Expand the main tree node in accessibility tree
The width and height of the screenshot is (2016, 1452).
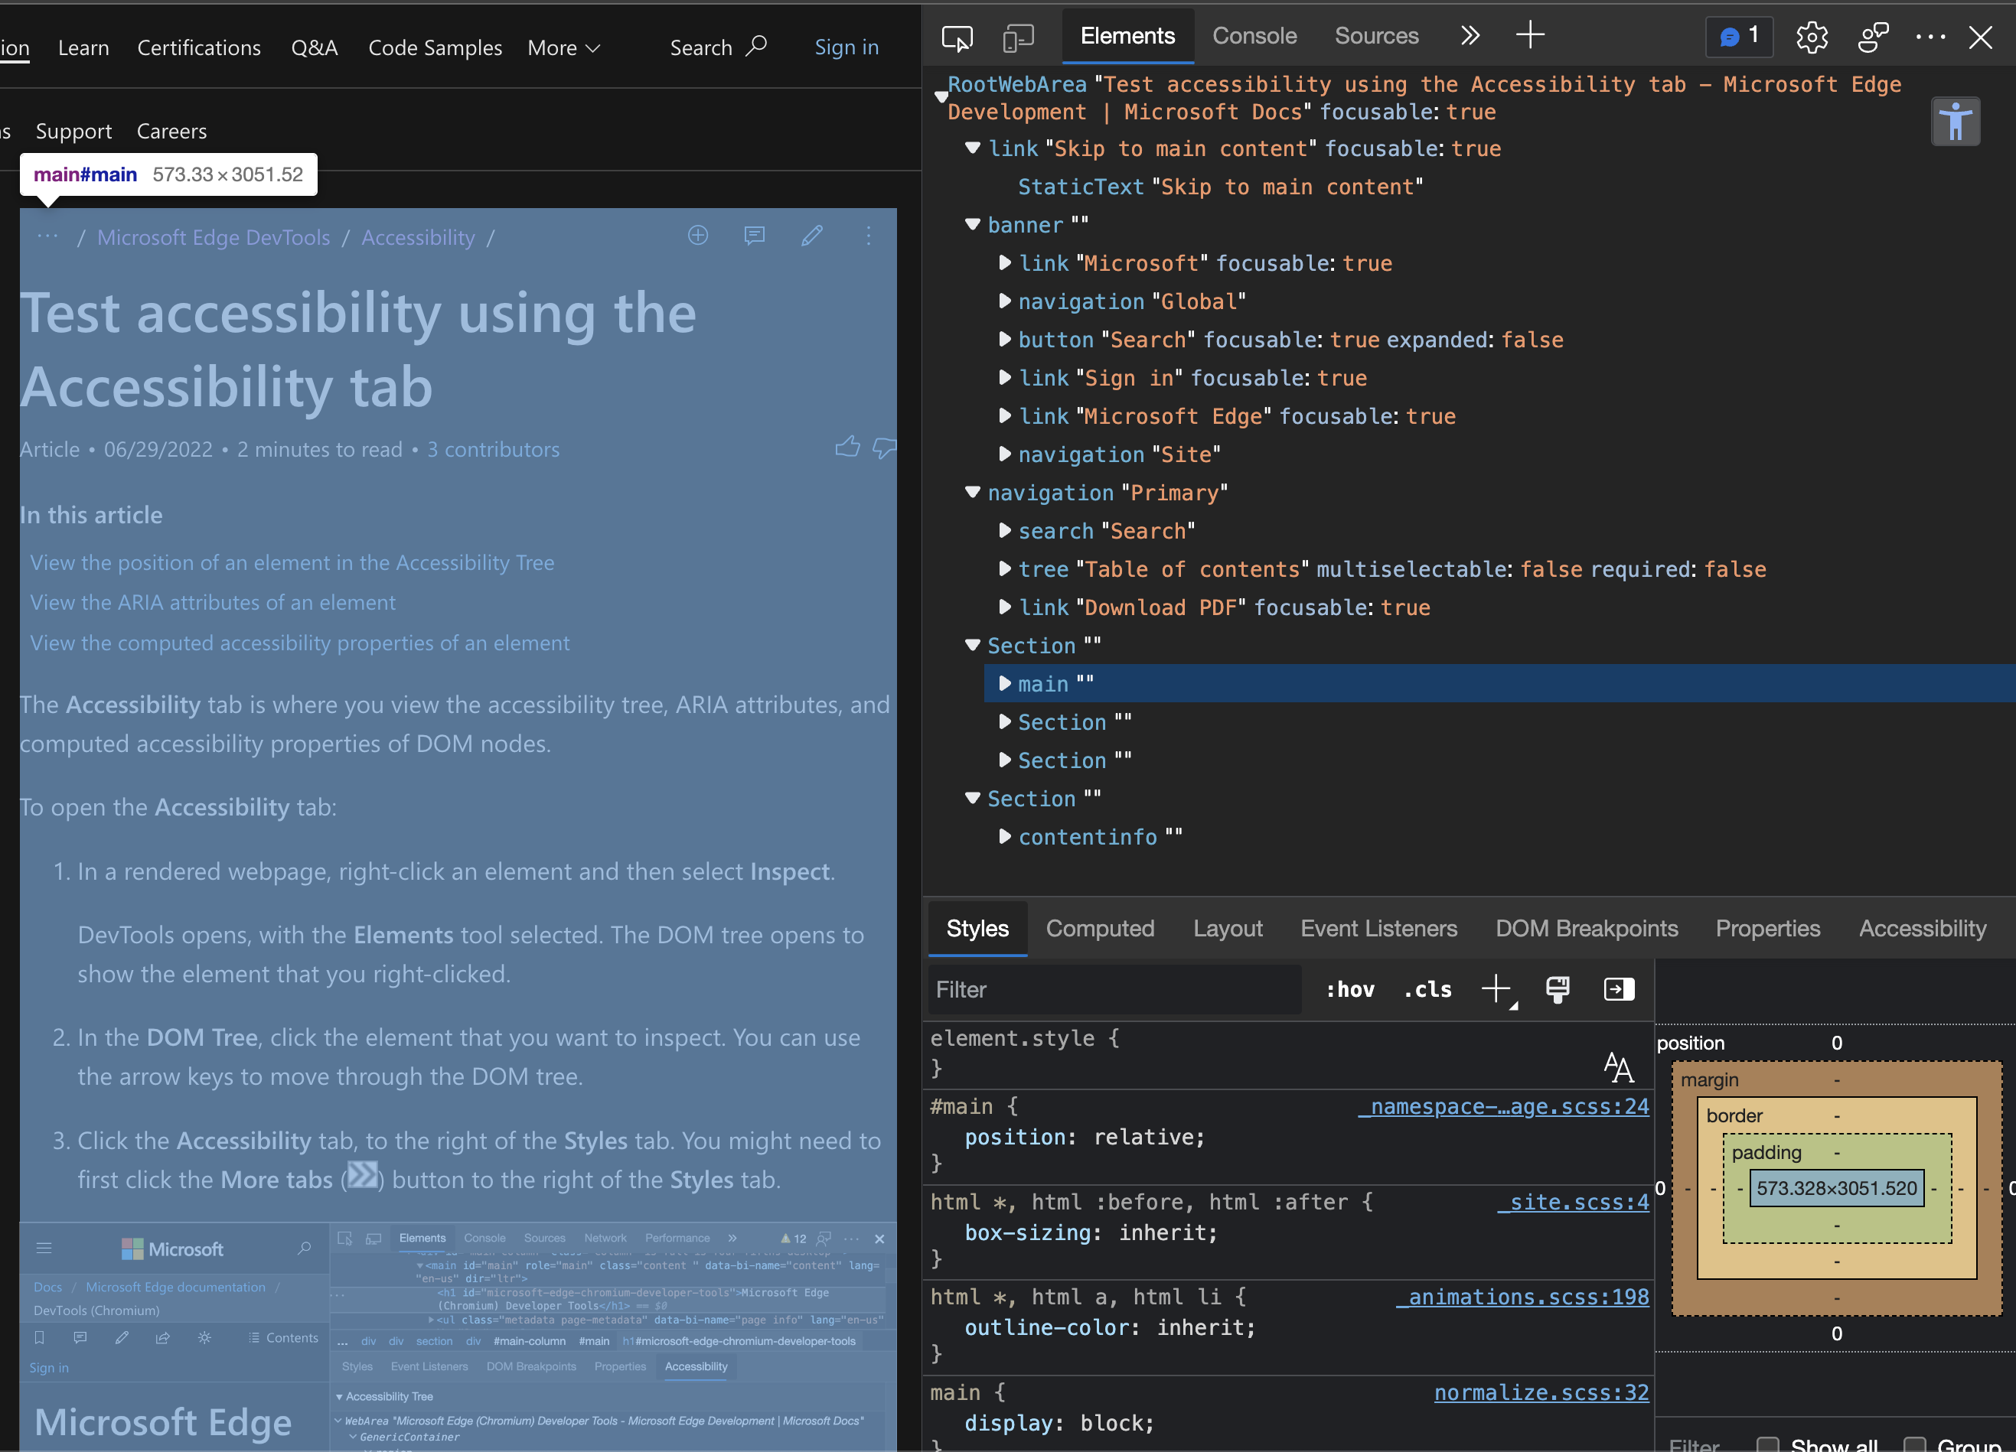[x=1002, y=684]
